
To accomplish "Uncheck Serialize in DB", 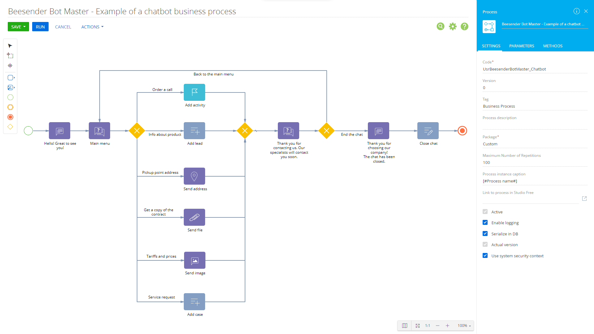I will point(485,234).
